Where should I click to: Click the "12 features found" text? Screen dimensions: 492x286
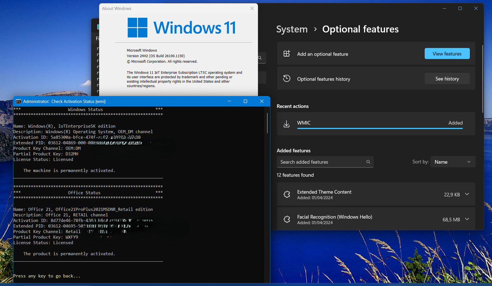pos(295,175)
